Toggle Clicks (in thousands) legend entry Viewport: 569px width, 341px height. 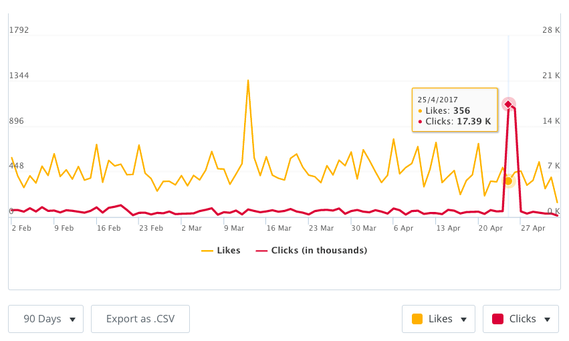pyautogui.click(x=312, y=251)
